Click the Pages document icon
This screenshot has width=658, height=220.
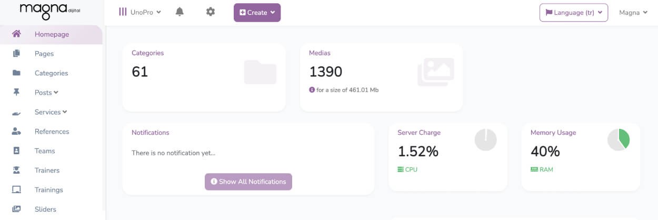[x=16, y=54]
